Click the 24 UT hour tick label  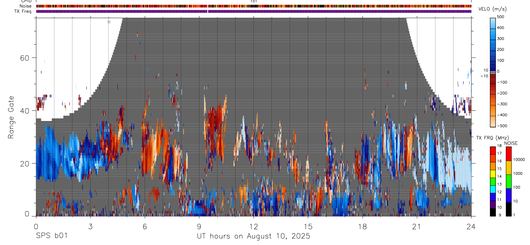(x=471, y=226)
